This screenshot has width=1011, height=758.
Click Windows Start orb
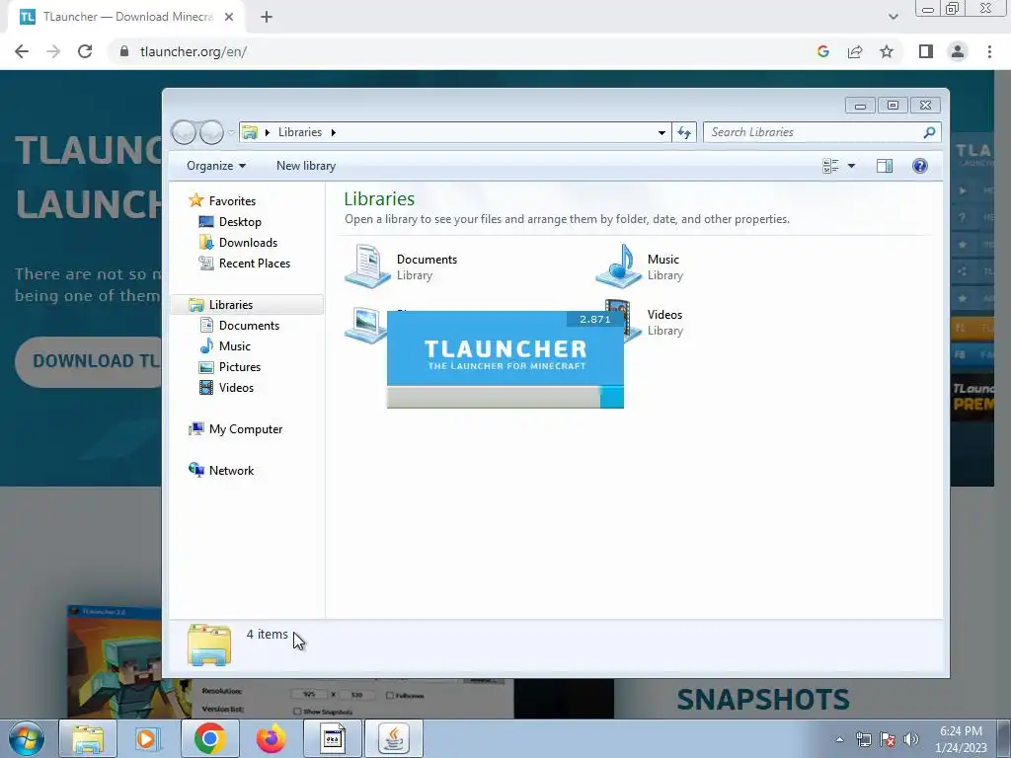27,738
